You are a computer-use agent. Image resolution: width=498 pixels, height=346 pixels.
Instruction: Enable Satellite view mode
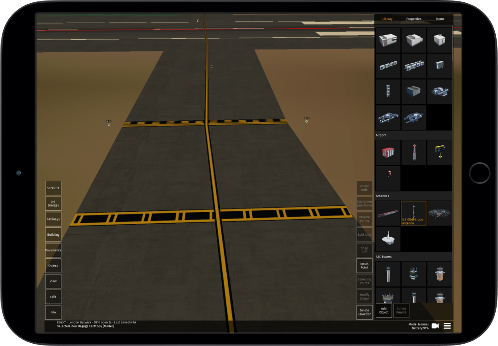pyautogui.click(x=53, y=188)
